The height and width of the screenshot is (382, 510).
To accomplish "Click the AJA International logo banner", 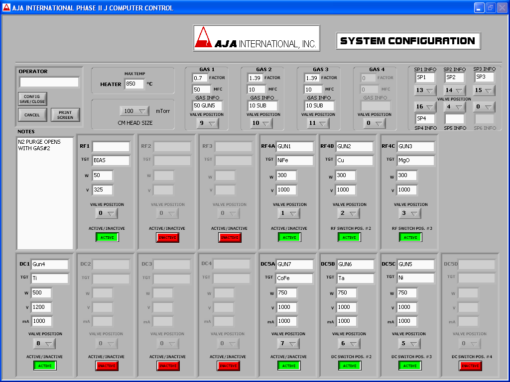I will (x=256, y=39).
